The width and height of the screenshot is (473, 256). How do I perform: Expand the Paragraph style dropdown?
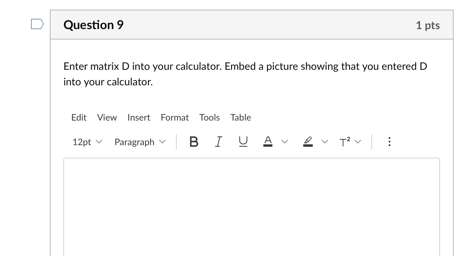click(140, 142)
